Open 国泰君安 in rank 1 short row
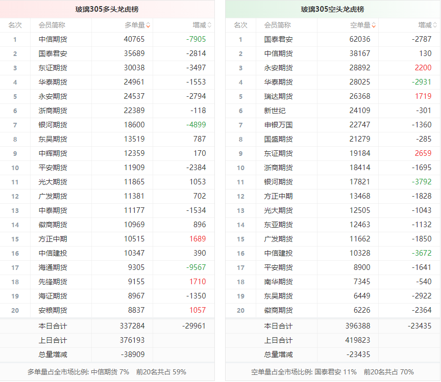Viewport: 441px width, 382px height. pos(278,39)
